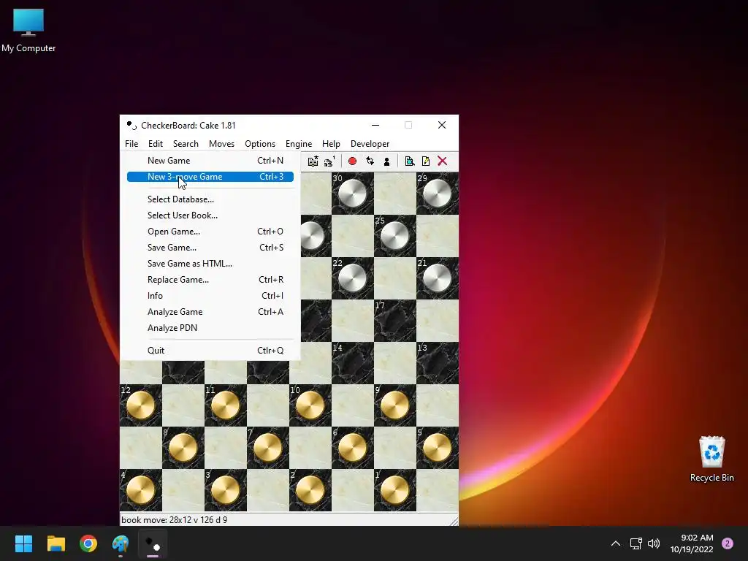748x561 pixels.
Task: Open the Windows Start menu
Action: tap(23, 543)
